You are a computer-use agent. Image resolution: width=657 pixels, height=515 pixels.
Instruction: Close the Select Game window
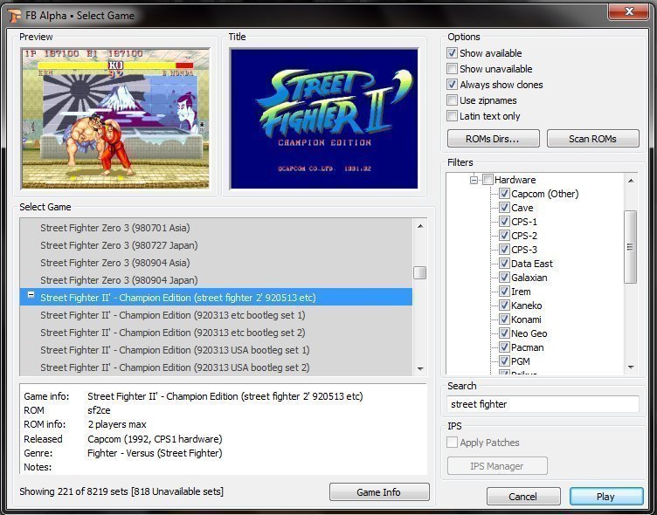628,11
